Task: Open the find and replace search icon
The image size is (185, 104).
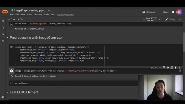Action: coord(3,28)
